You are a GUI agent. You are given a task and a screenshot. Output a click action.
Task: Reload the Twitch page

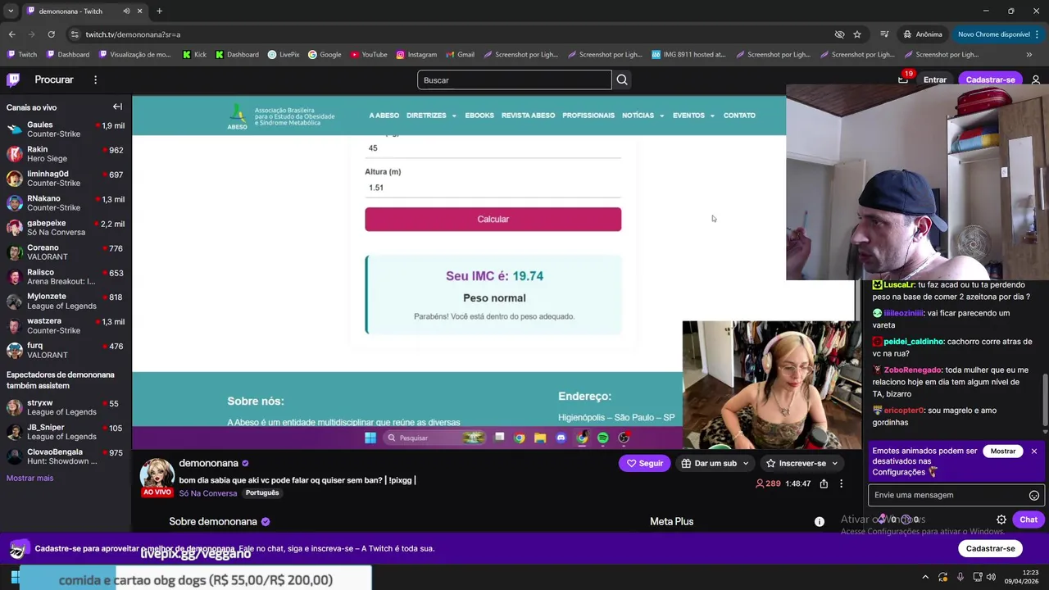(51, 34)
